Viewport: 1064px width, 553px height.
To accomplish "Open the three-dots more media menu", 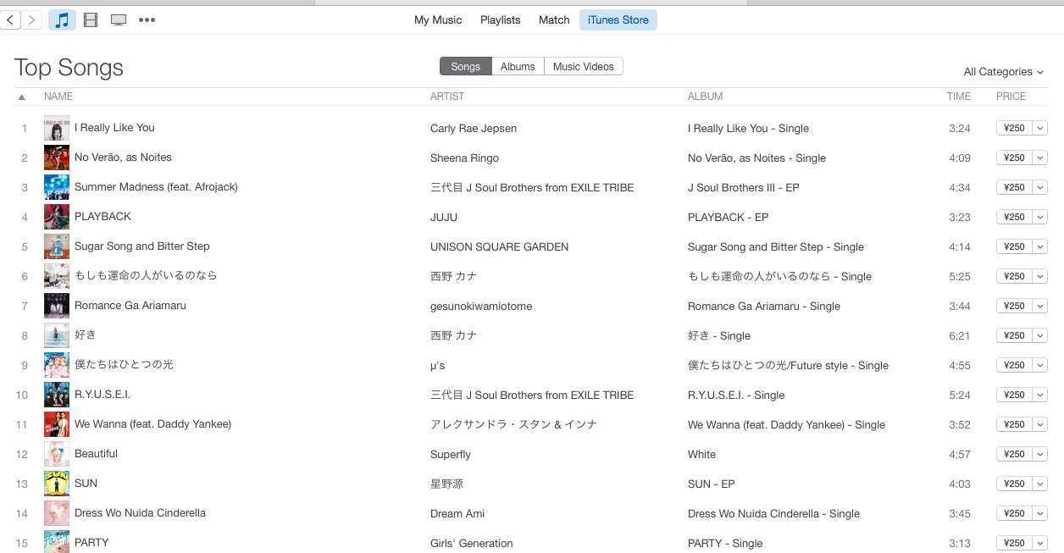I will [147, 19].
